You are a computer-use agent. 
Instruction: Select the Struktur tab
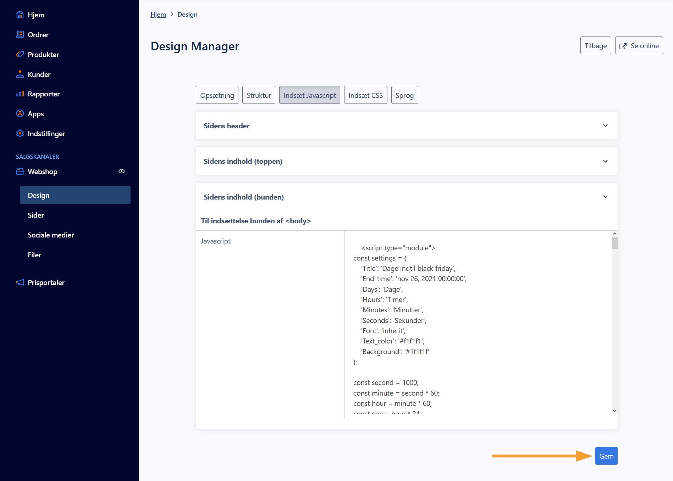[259, 95]
